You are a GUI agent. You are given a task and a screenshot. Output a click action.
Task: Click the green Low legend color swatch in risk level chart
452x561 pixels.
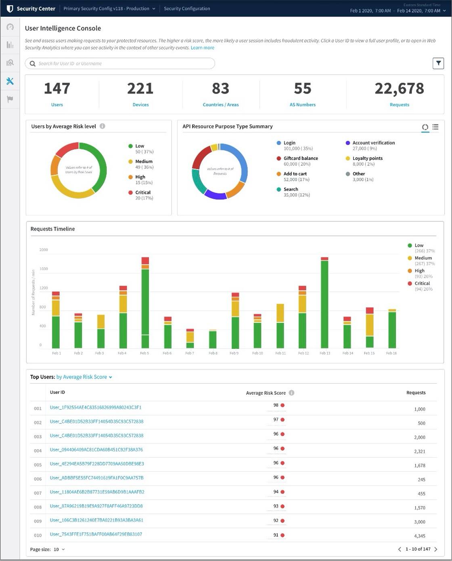pos(130,146)
